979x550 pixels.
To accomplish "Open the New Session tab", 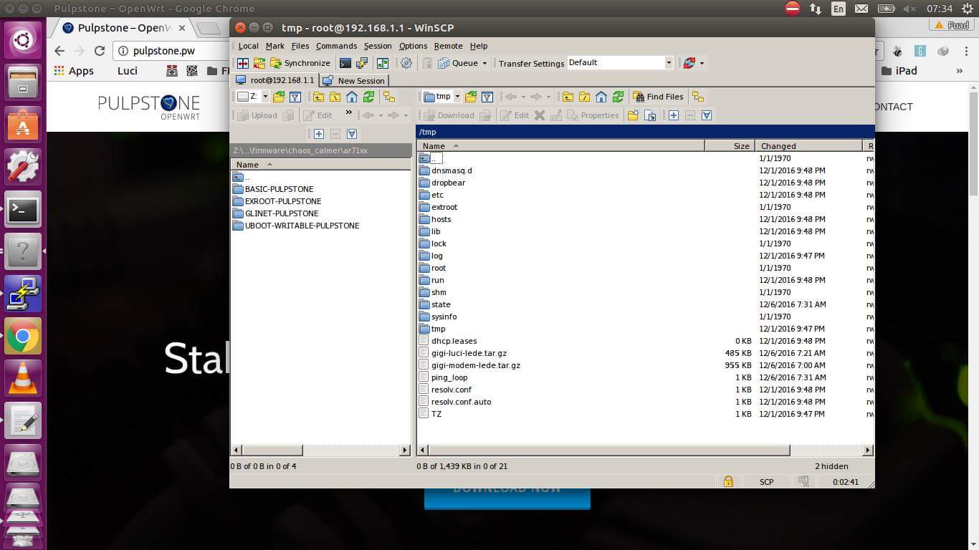I will 354,80.
